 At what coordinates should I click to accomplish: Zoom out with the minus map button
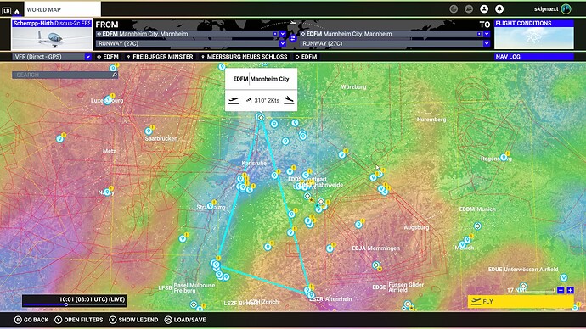(561, 290)
